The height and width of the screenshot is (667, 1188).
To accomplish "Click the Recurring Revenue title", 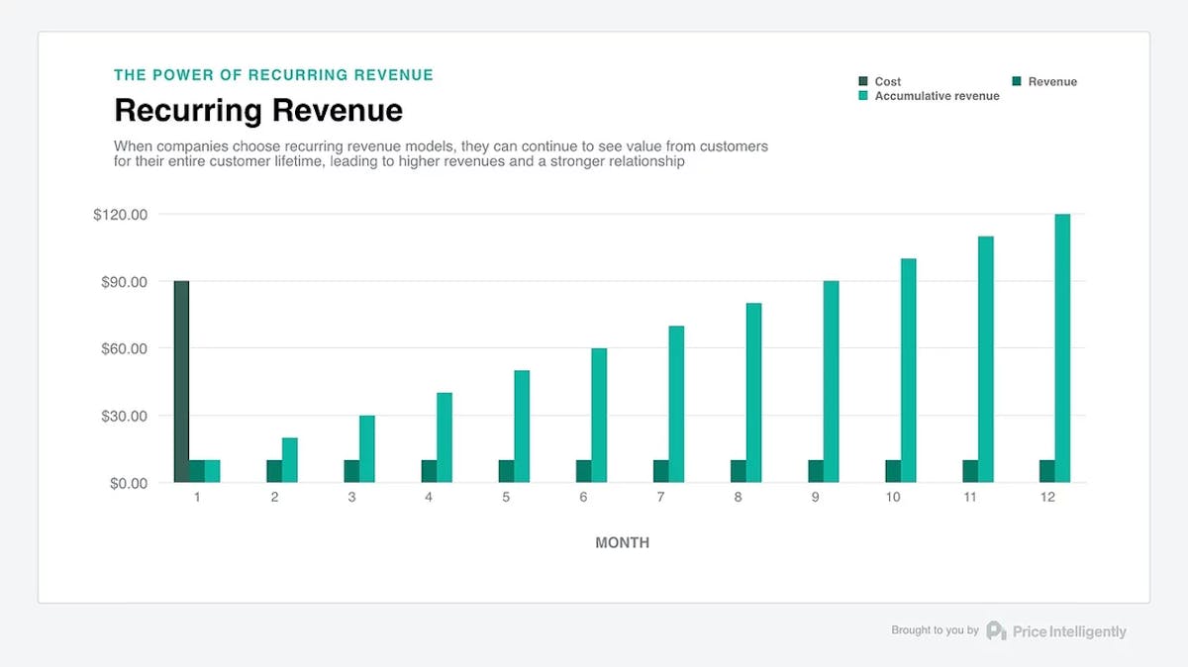I will 257,110.
